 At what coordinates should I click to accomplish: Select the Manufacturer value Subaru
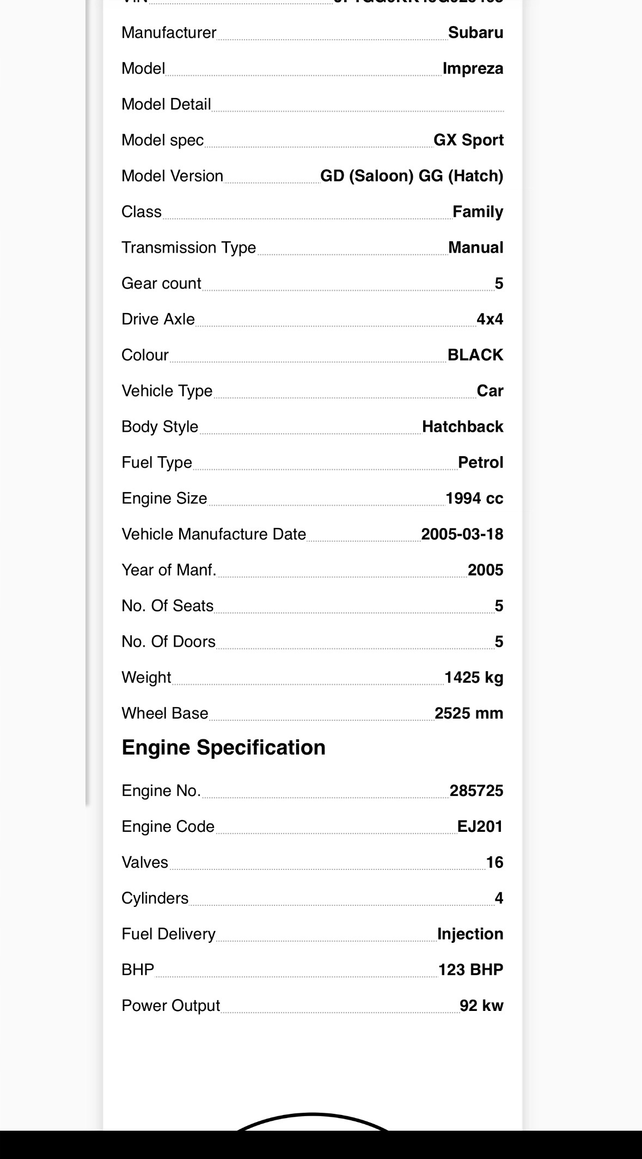click(x=475, y=33)
